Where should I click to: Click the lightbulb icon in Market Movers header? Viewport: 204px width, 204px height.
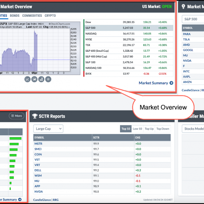[x=183, y=6]
